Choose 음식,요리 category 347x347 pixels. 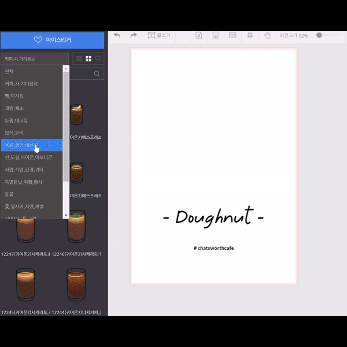point(32,133)
